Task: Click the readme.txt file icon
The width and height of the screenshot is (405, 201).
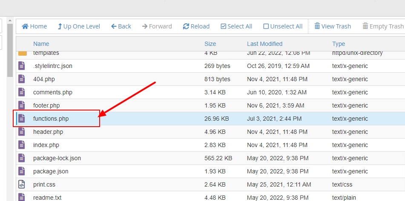Action: tap(22, 198)
